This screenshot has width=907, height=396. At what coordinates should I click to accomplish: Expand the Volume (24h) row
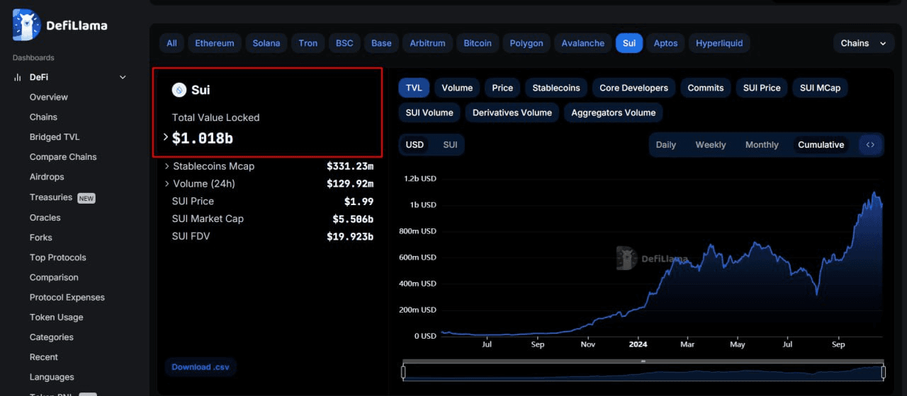click(167, 184)
